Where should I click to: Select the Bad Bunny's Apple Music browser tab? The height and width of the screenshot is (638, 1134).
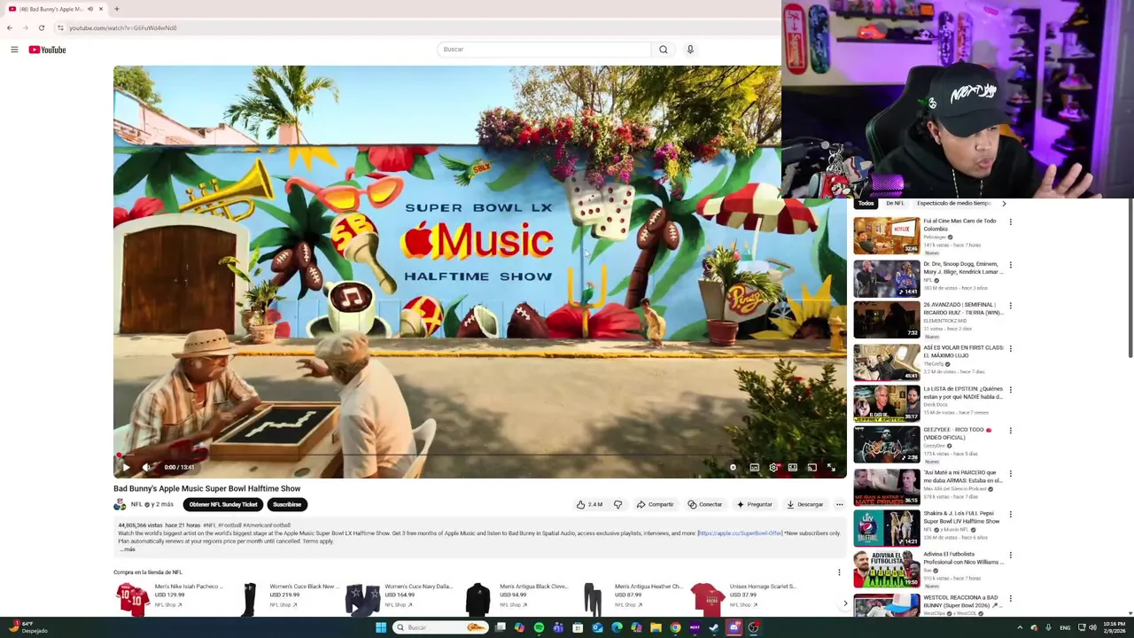tap(56, 9)
